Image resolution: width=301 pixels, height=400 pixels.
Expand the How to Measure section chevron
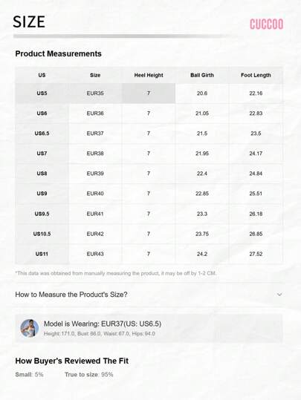[279, 295]
